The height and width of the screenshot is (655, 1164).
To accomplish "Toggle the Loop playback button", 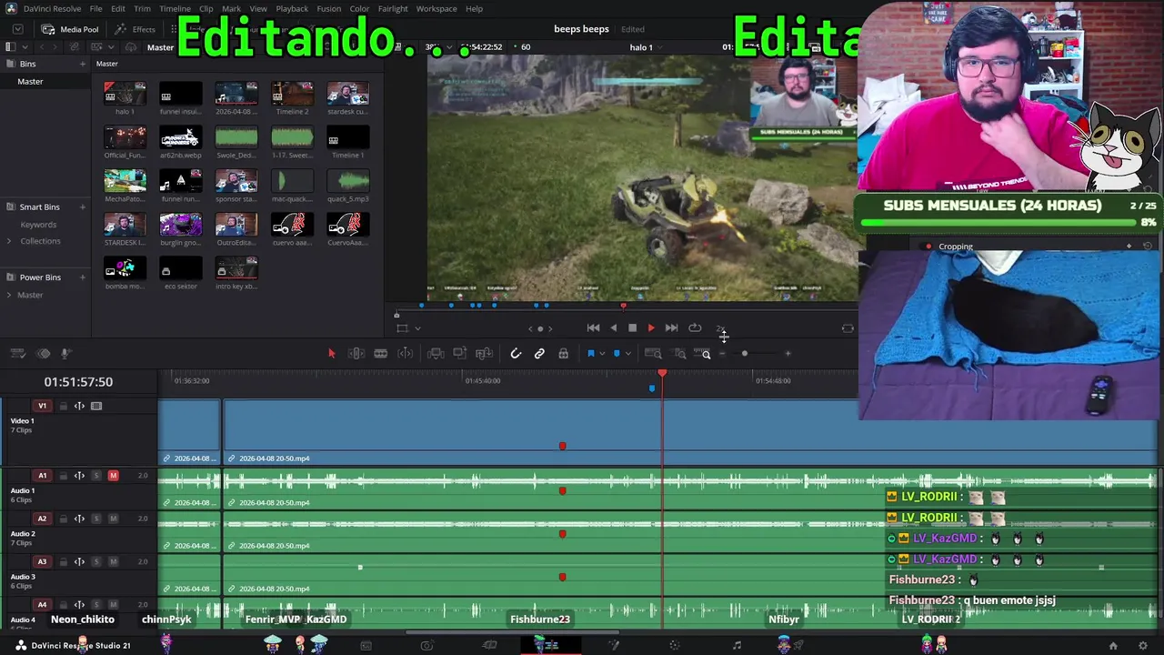I will 695,328.
